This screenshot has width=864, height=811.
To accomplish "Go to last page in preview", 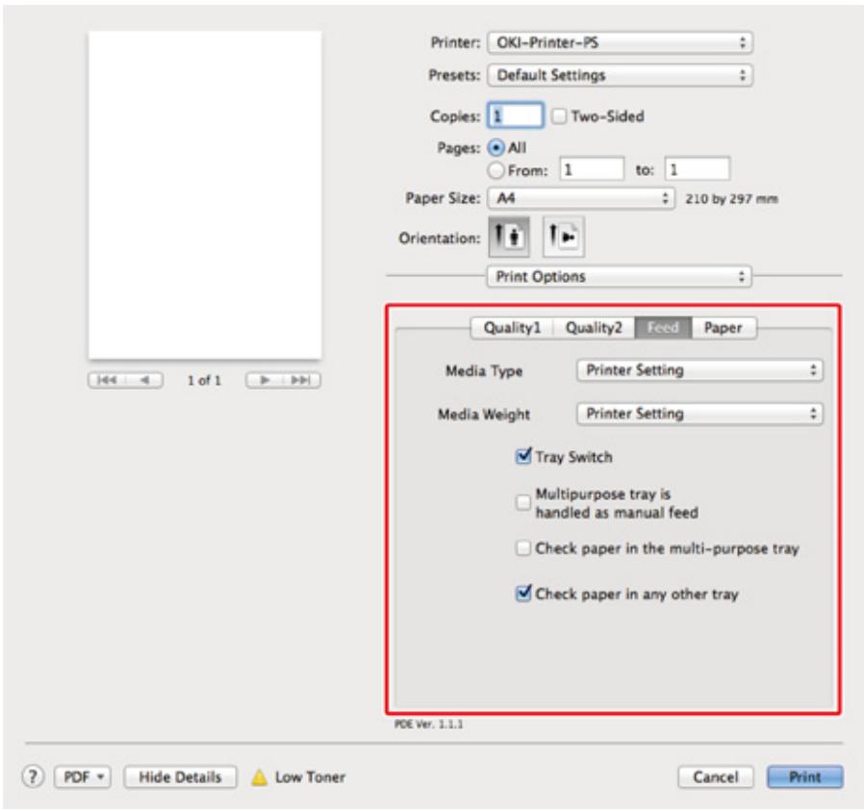I will [x=301, y=380].
